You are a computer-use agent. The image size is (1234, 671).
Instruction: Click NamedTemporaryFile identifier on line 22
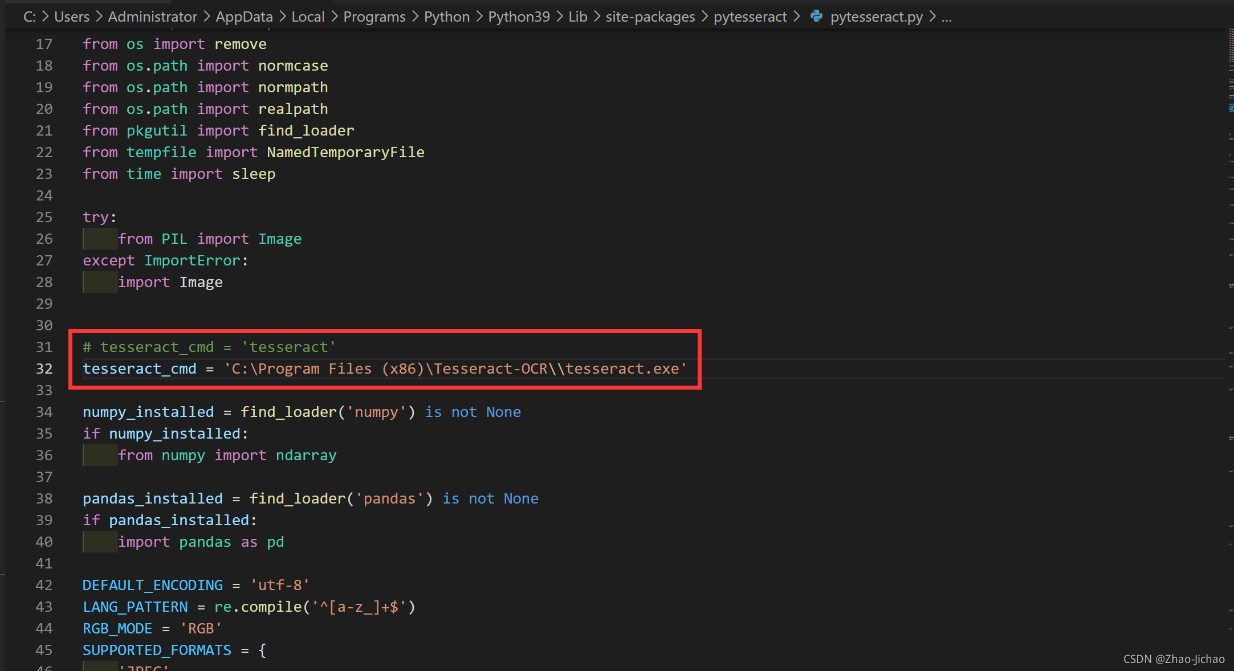[345, 153]
